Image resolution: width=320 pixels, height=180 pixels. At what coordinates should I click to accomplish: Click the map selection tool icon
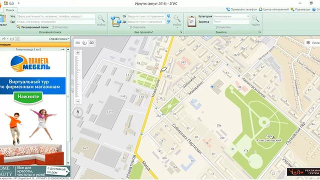click(x=84, y=43)
